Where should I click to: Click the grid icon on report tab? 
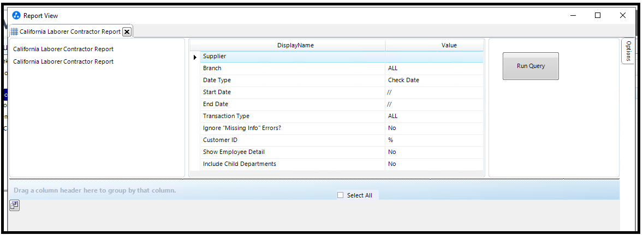click(x=14, y=32)
